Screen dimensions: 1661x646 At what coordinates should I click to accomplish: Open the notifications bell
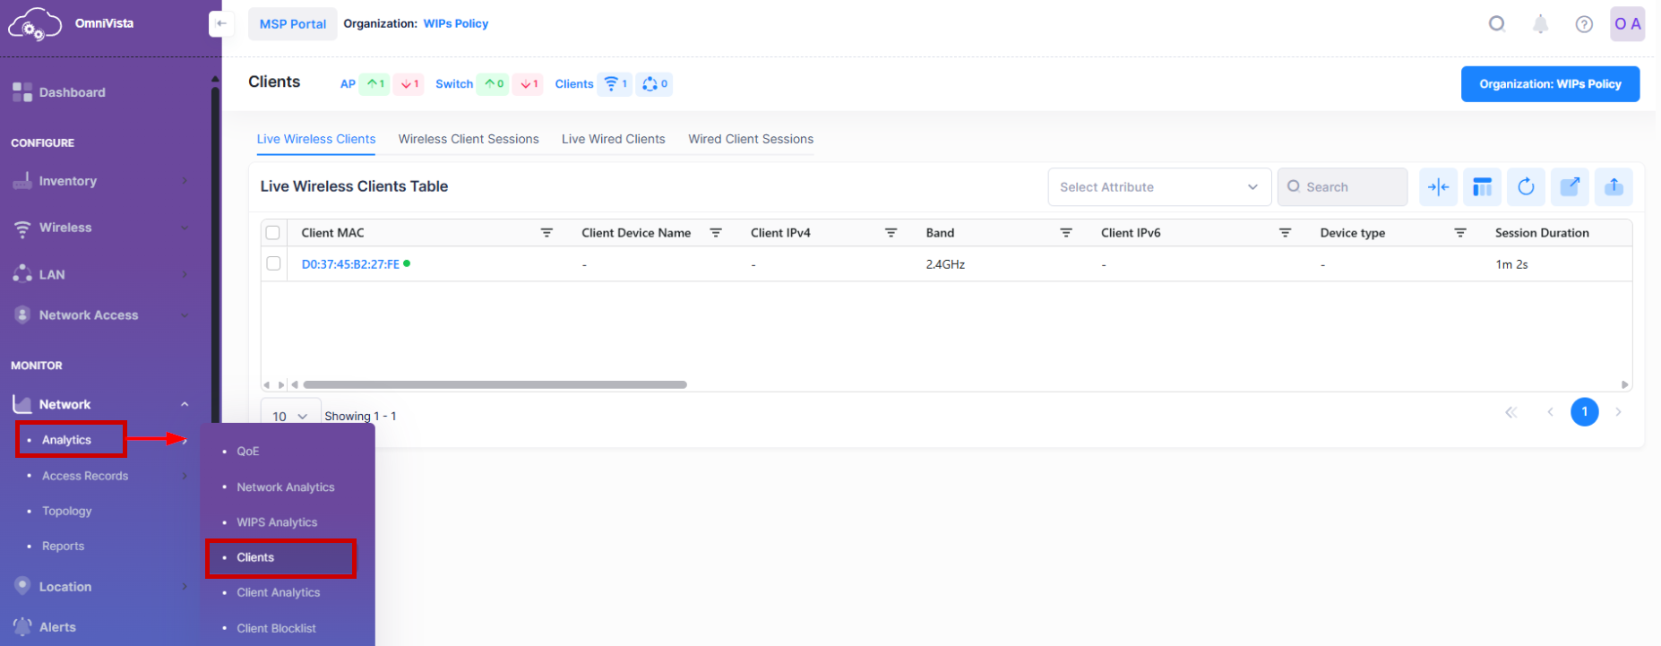point(1540,24)
